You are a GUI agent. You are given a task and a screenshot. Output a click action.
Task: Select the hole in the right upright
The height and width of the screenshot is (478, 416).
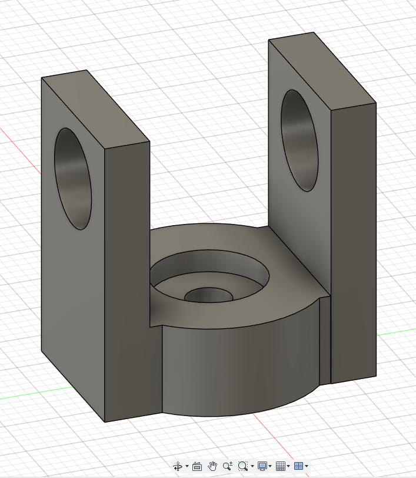tap(299, 140)
